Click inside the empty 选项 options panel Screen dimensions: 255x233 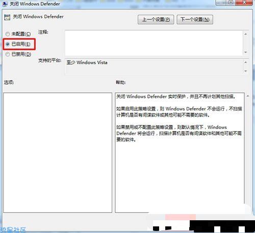(x=58, y=152)
